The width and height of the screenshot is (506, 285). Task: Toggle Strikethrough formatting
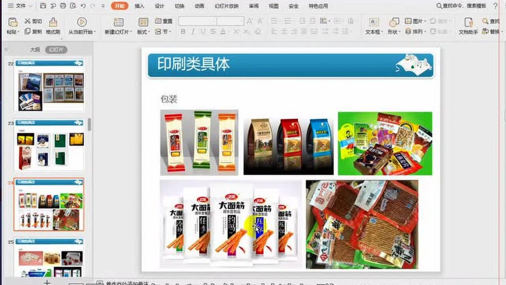(x=213, y=32)
